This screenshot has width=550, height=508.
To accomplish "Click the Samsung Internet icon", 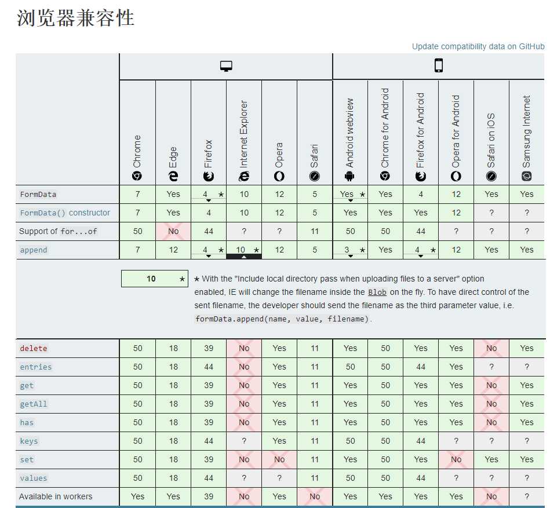I will 526,176.
